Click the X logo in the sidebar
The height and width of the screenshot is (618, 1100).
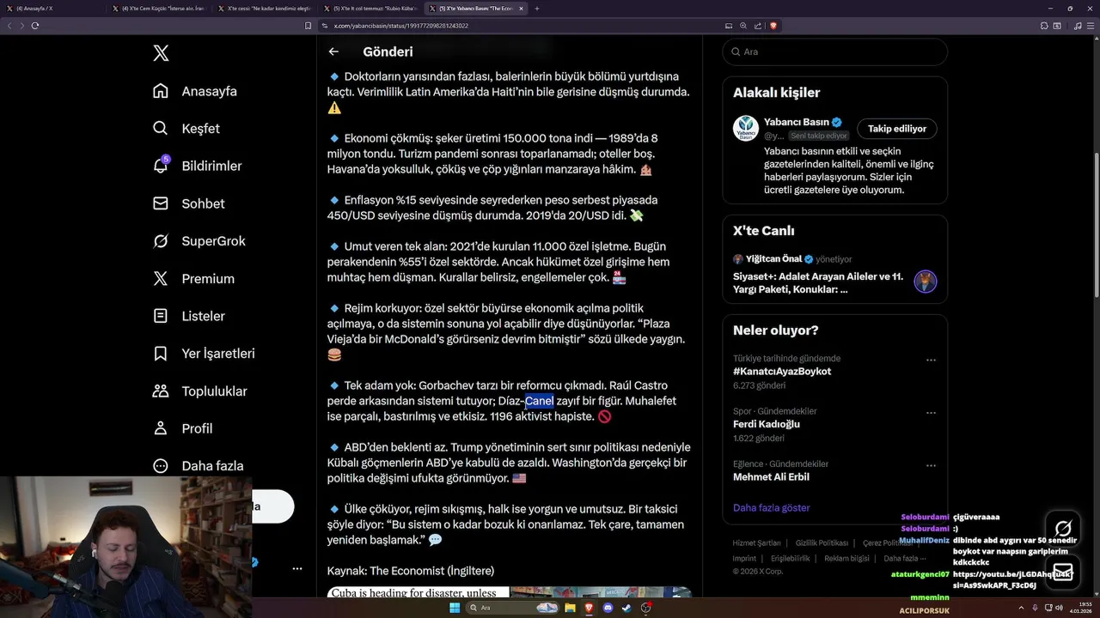tap(161, 53)
